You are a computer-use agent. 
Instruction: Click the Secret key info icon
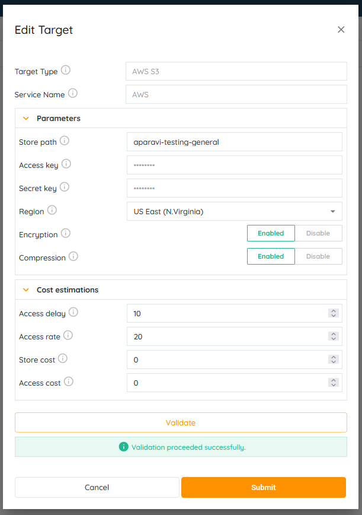pos(65,187)
